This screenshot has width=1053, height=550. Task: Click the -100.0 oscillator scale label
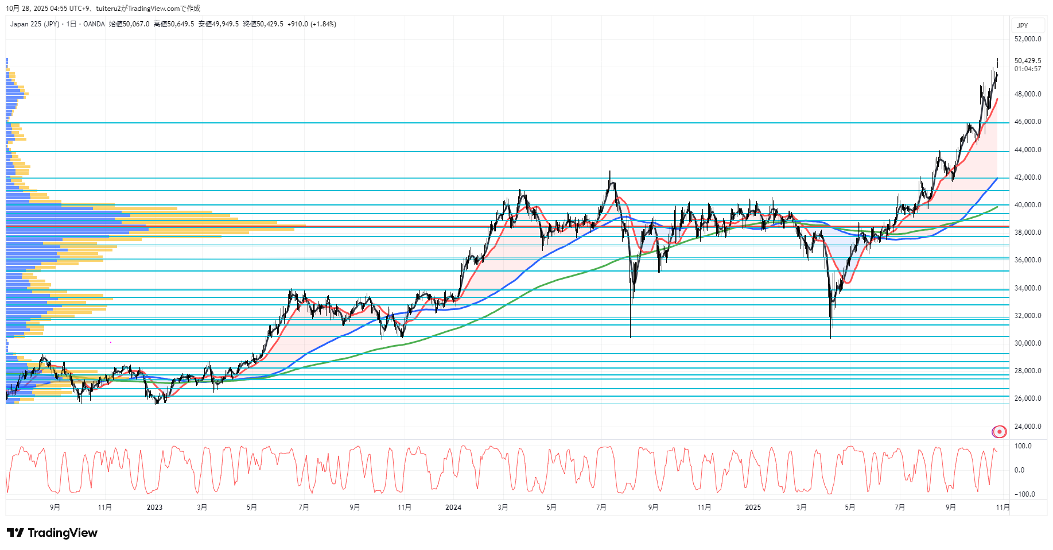point(1024,494)
